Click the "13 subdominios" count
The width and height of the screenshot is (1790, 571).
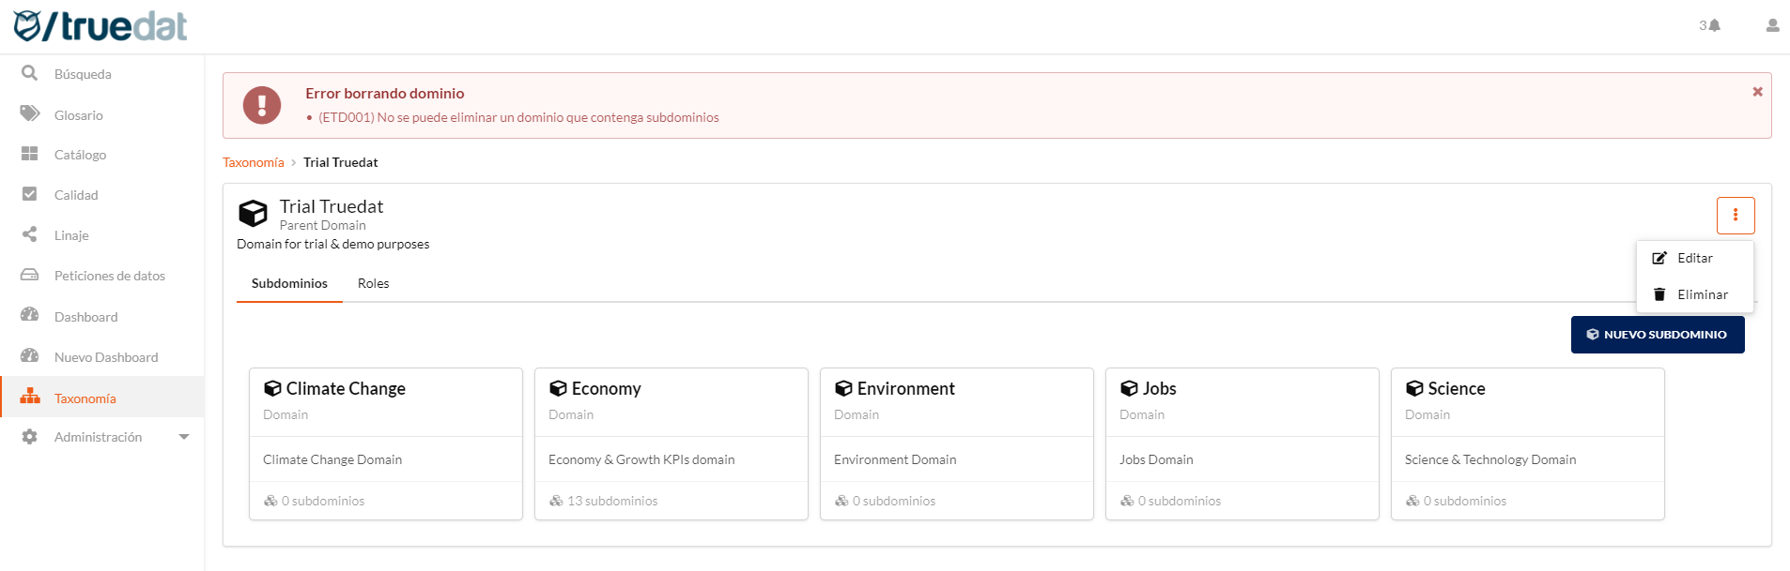(612, 501)
